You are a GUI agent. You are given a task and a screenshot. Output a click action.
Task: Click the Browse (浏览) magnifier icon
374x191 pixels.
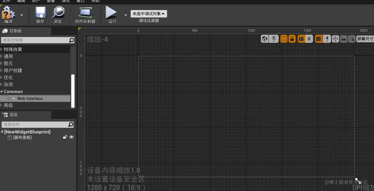(x=58, y=12)
